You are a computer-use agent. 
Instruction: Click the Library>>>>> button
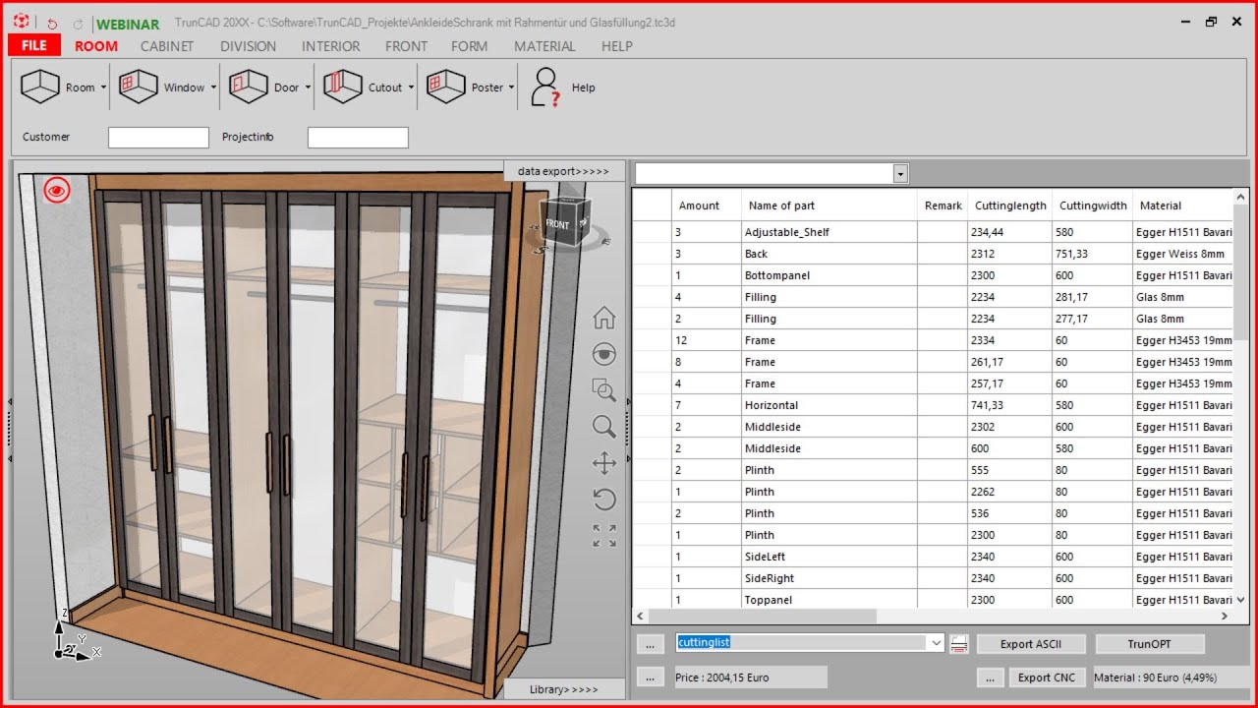point(563,689)
